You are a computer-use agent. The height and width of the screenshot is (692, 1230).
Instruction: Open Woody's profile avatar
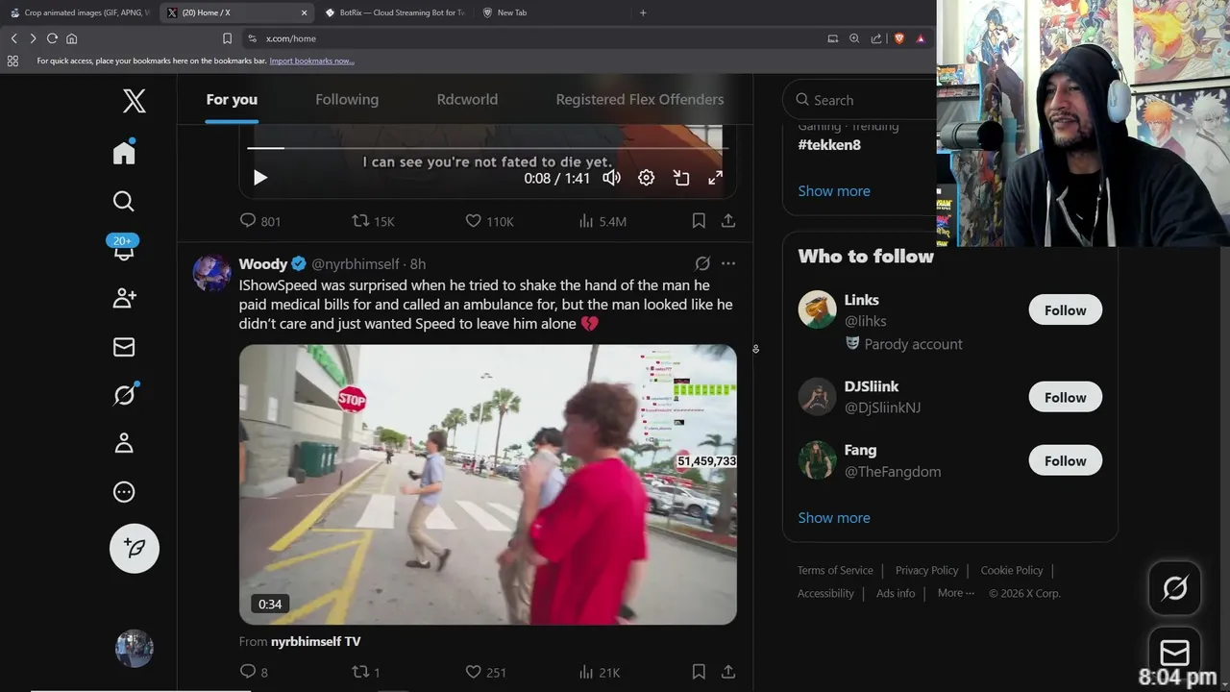point(211,273)
